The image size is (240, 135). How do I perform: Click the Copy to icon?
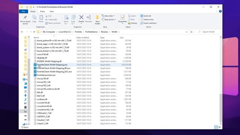[73, 18]
